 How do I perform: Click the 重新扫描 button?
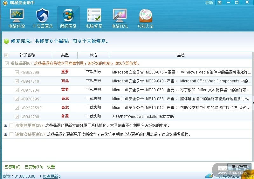[x=239, y=167]
